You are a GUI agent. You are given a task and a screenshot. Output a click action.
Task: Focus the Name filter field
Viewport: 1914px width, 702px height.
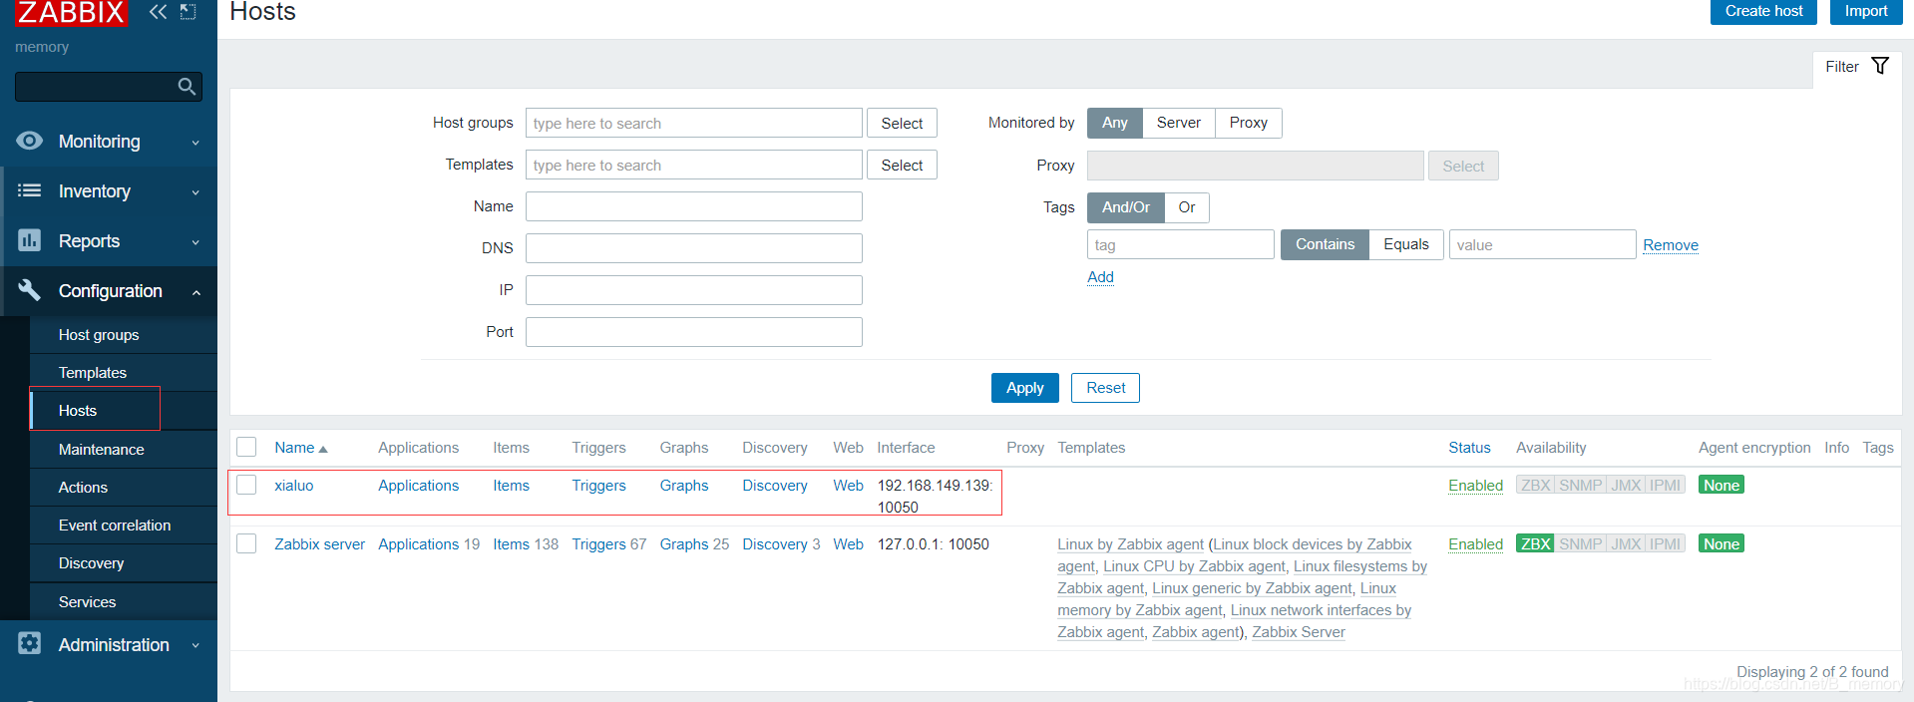click(693, 206)
